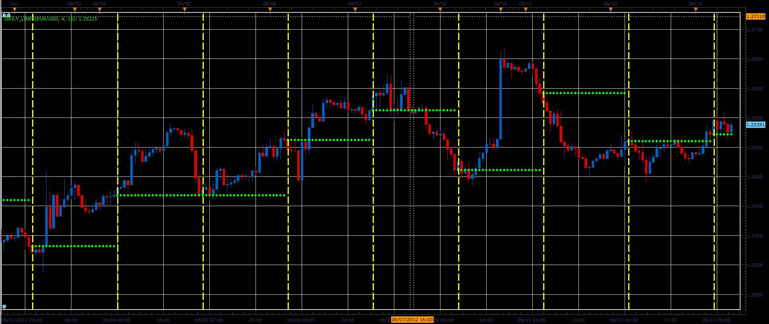Click the 18:00 time axis label
Screen dimensions: 769x324
point(163,320)
